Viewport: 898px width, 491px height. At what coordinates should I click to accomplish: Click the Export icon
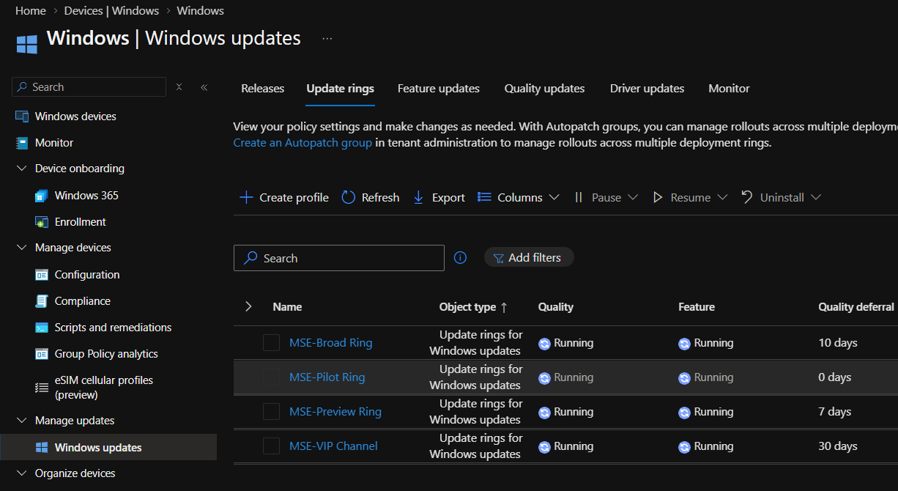coord(418,197)
